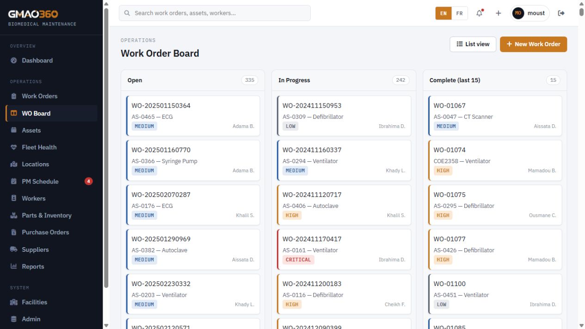Image resolution: width=585 pixels, height=329 pixels.
Task: Open Parts & Inventory page
Action: [51, 215]
